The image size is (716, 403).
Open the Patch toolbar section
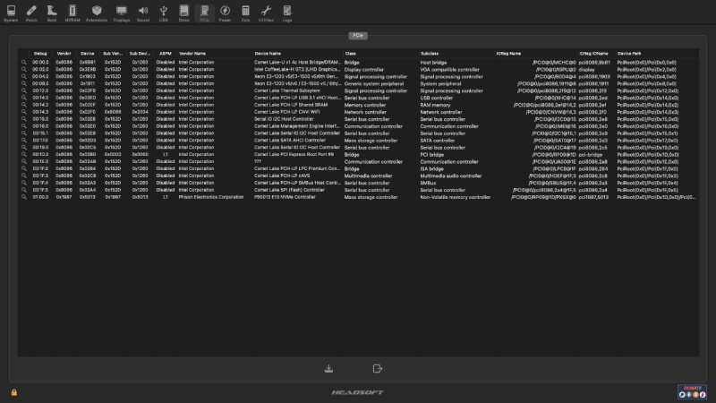coord(31,13)
